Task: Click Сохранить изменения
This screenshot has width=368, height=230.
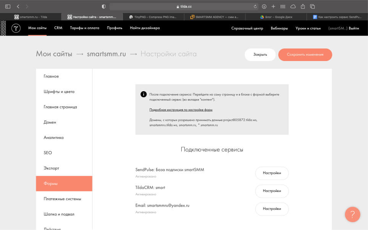Action: pyautogui.click(x=305, y=55)
